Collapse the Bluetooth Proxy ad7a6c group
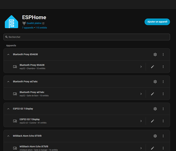This screenshot has height=151, width=176. [8, 82]
